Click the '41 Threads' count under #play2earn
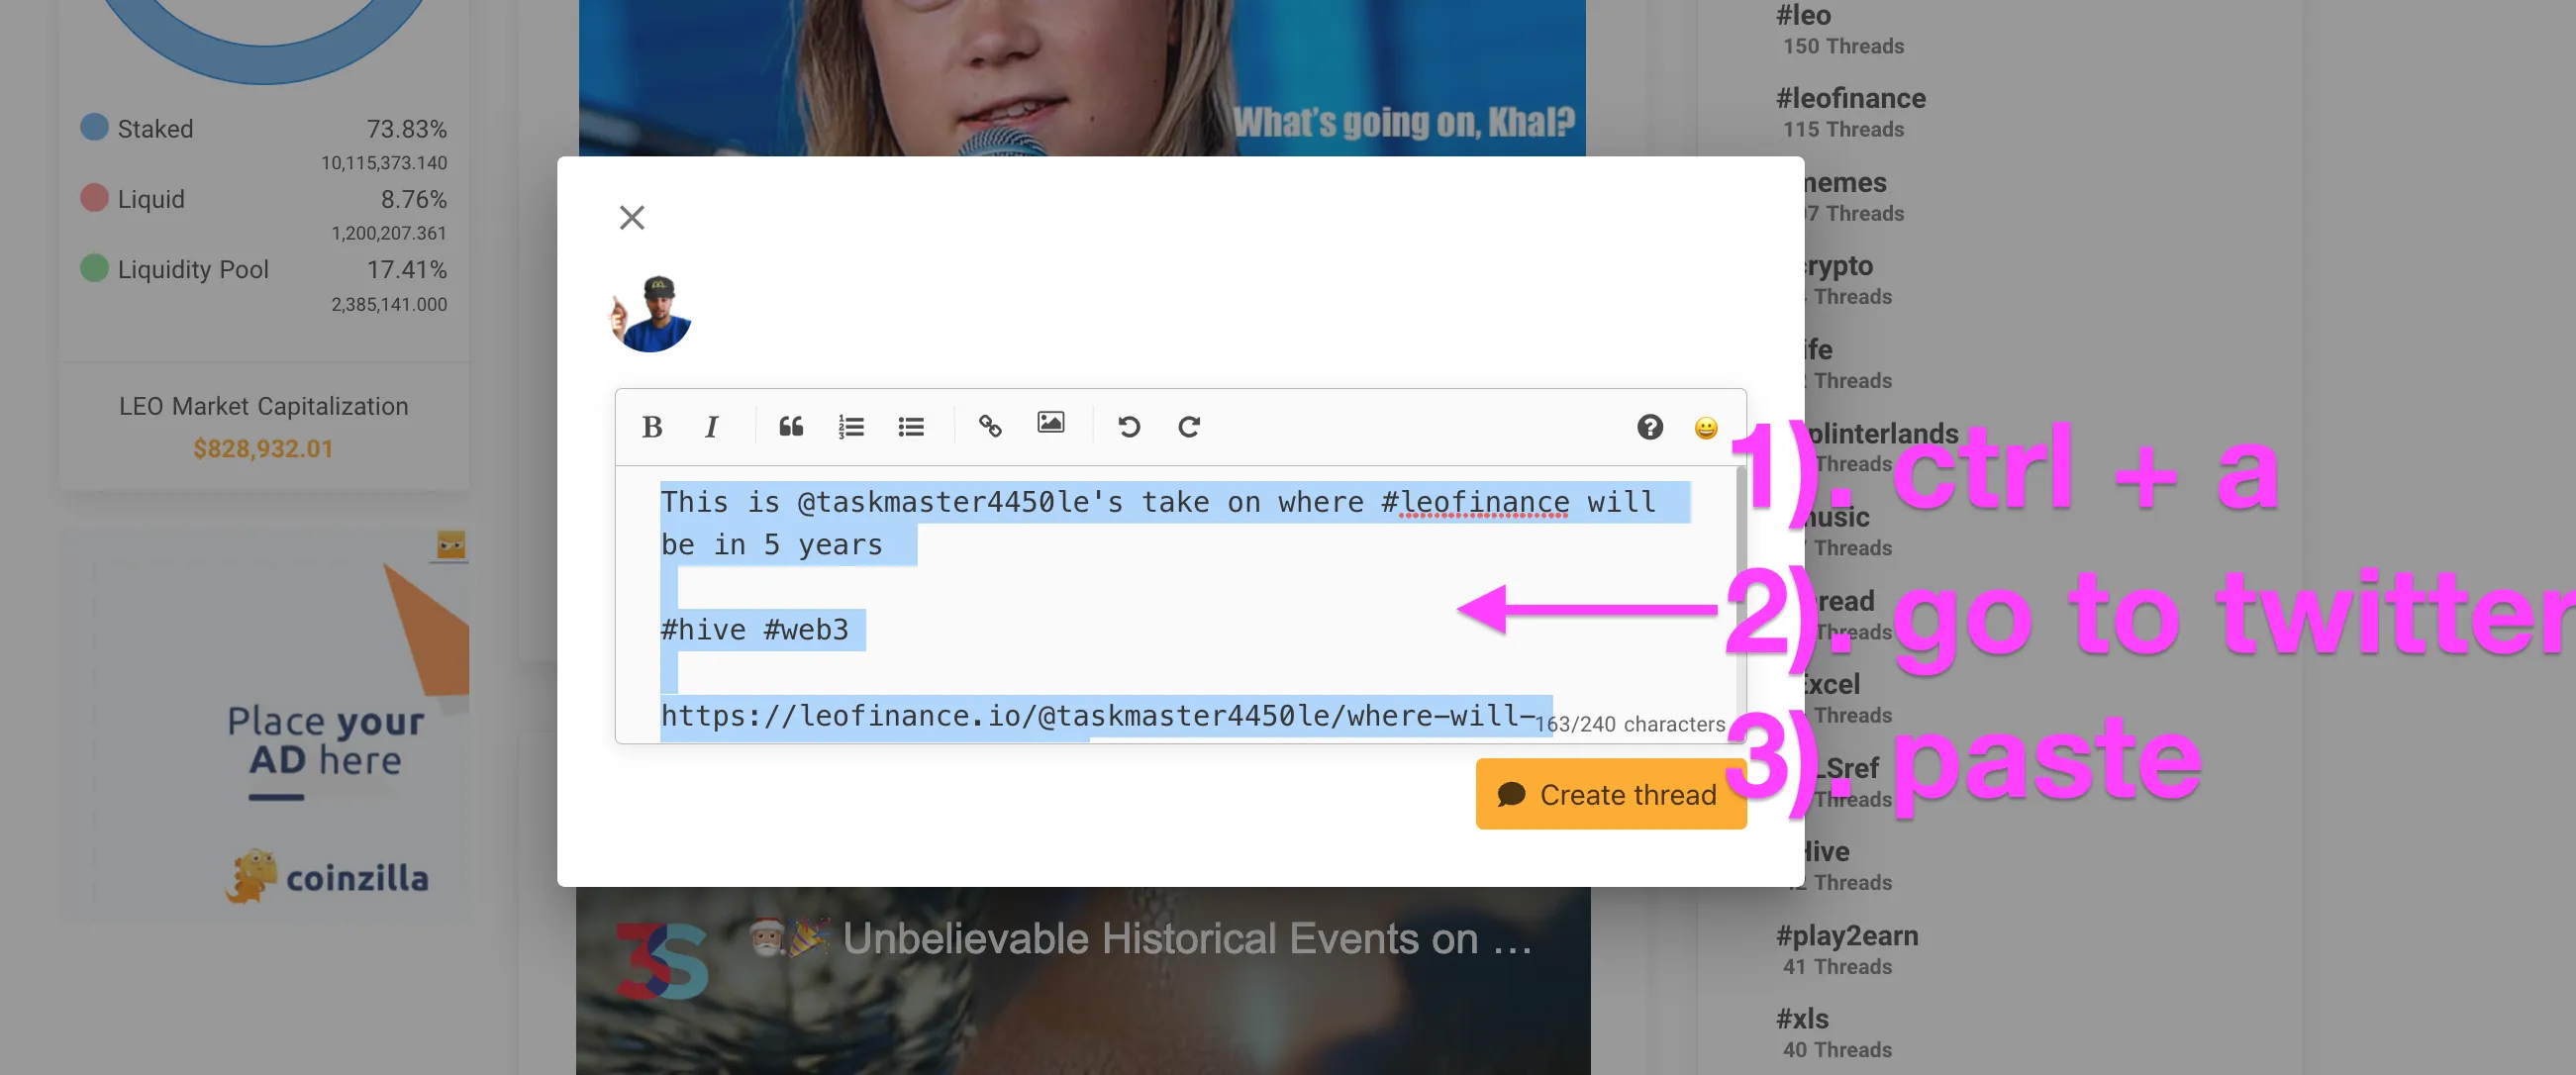Screen dimensions: 2576x1075 point(1837,966)
